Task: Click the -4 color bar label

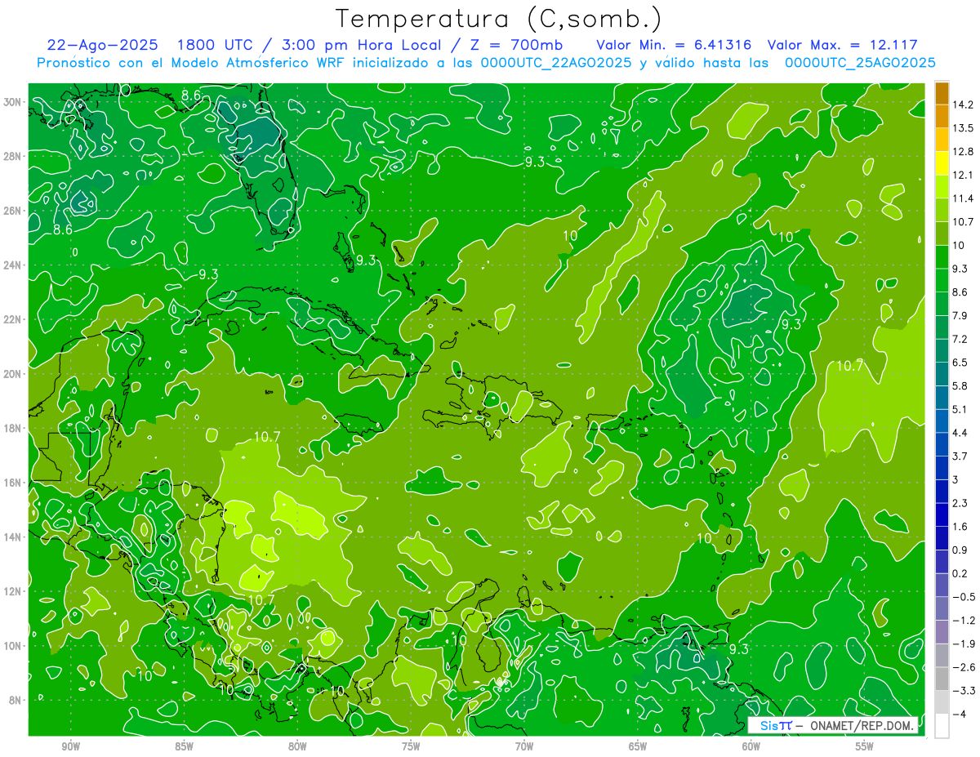Action: pyautogui.click(x=960, y=715)
